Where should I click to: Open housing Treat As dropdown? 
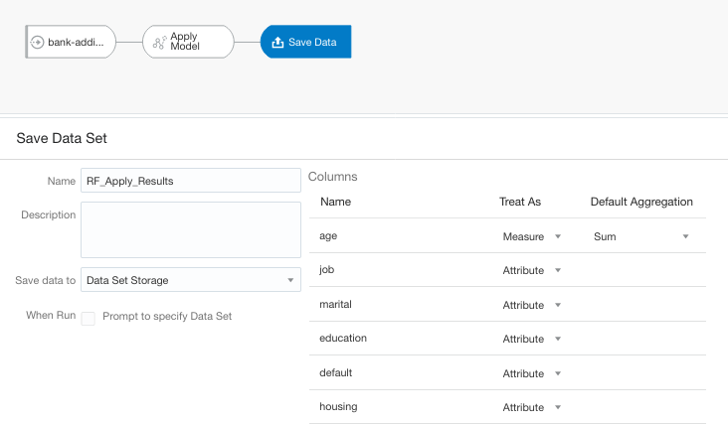(532, 407)
